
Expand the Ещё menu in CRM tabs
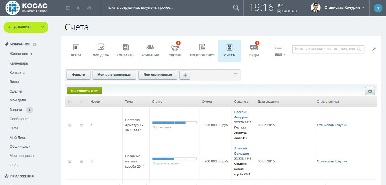pyautogui.click(x=280, y=50)
